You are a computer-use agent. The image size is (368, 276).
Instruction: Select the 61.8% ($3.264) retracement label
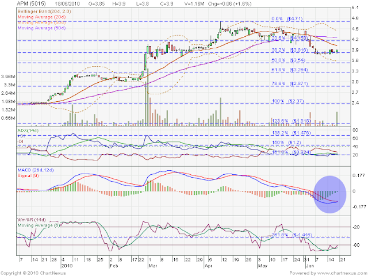tap(289, 70)
